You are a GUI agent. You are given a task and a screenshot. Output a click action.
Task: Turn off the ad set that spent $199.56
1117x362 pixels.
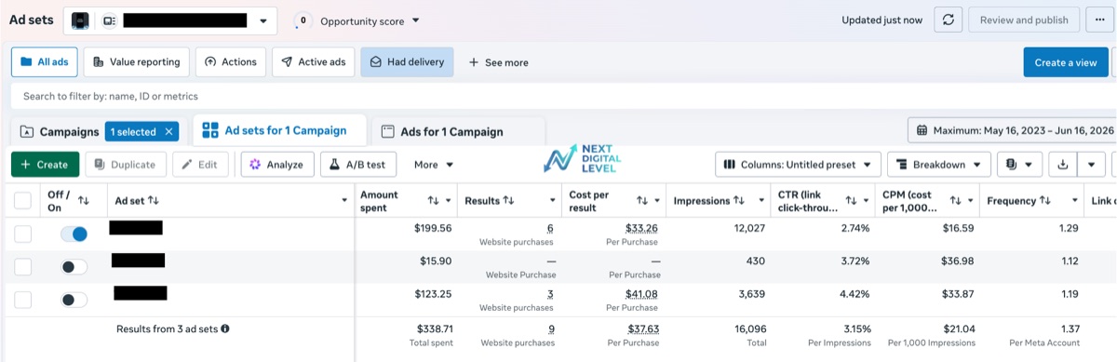tap(74, 234)
